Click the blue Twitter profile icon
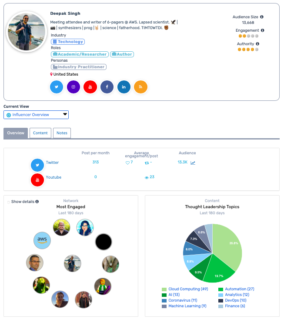Viewport: 284px width, 319px height. 57,87
